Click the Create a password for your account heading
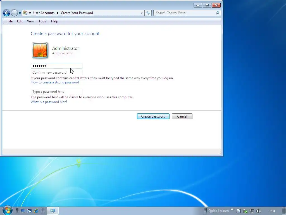The height and width of the screenshot is (215, 286). 65,34
